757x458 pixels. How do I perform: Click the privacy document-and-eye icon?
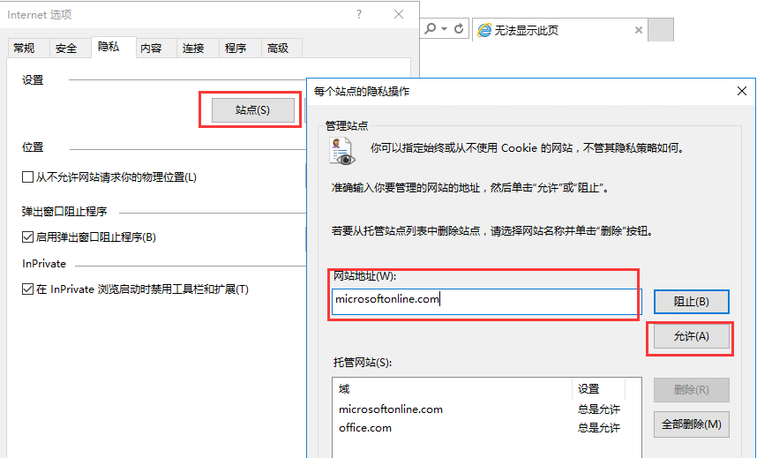341,151
